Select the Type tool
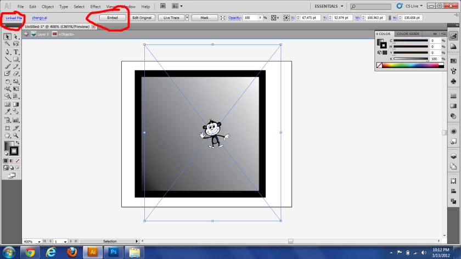Viewport: 461px width, 259px height. 16,52
